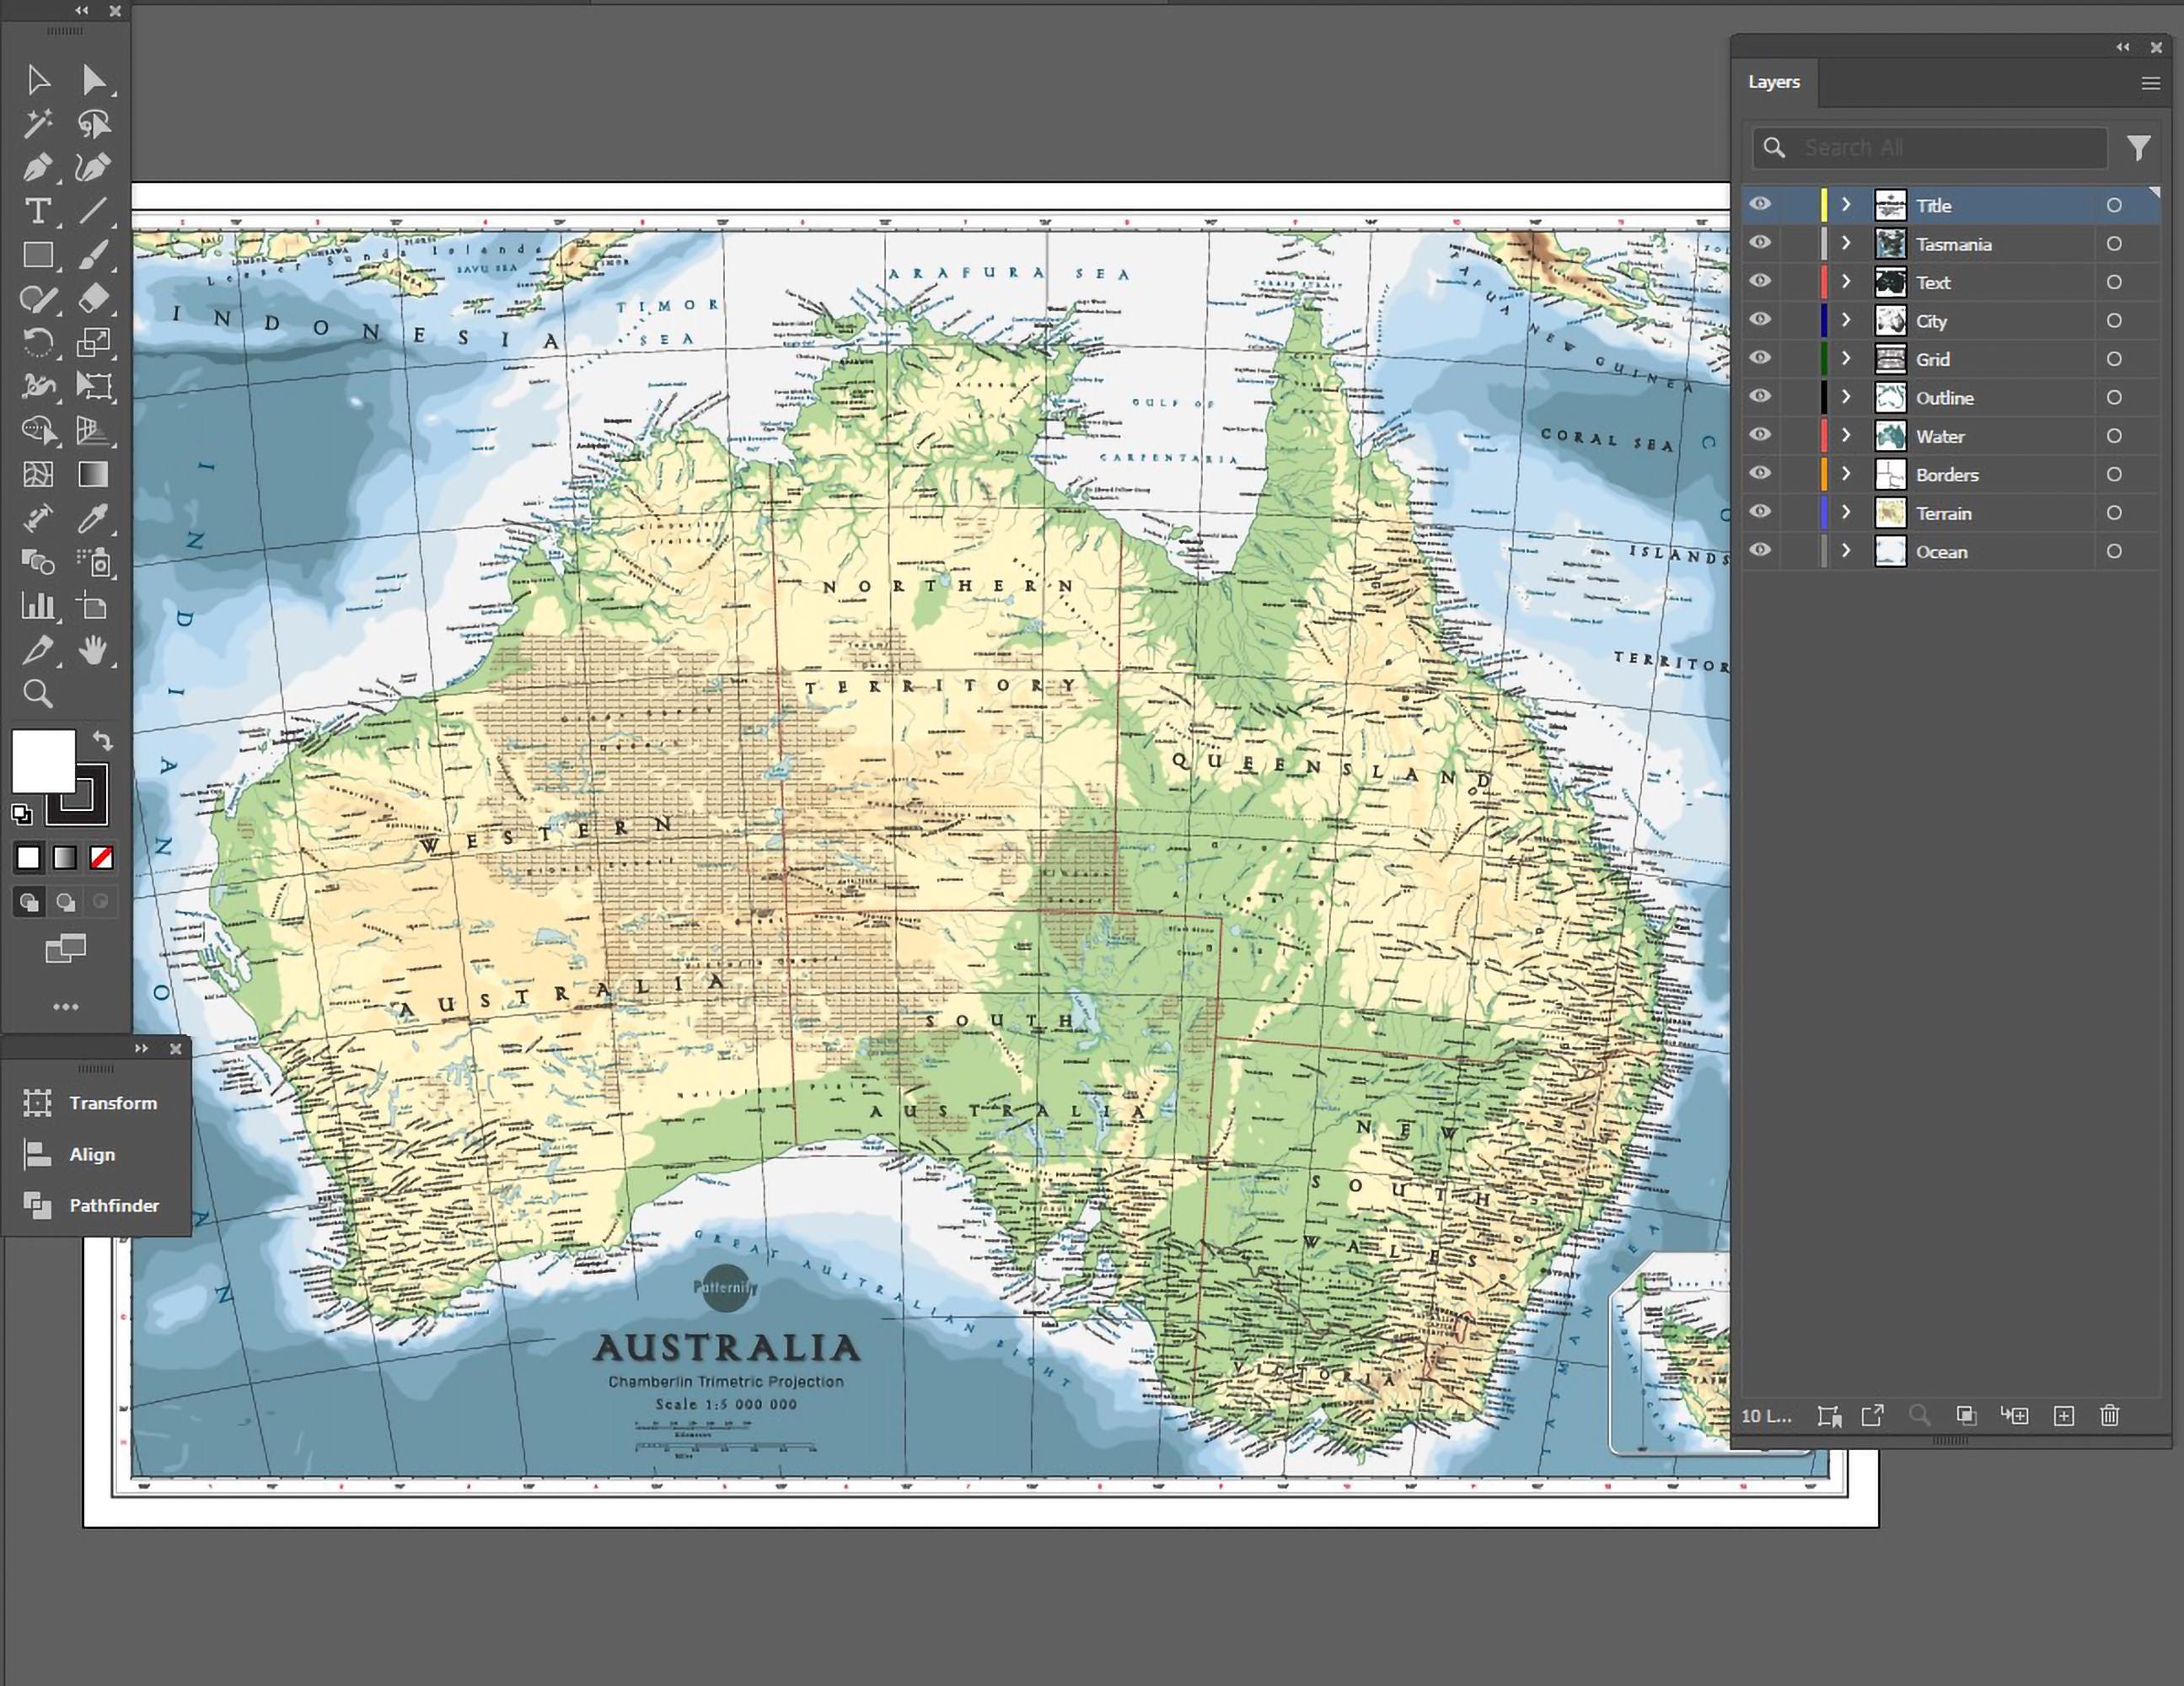Viewport: 2184px width, 1686px height.
Task: Select the Rotate tool
Action: point(38,343)
